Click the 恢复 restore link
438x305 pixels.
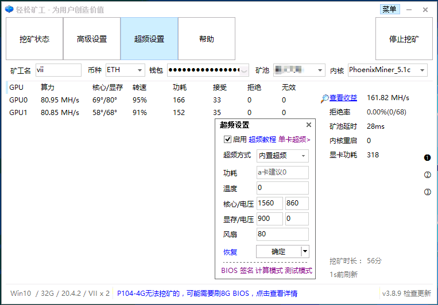click(230, 252)
